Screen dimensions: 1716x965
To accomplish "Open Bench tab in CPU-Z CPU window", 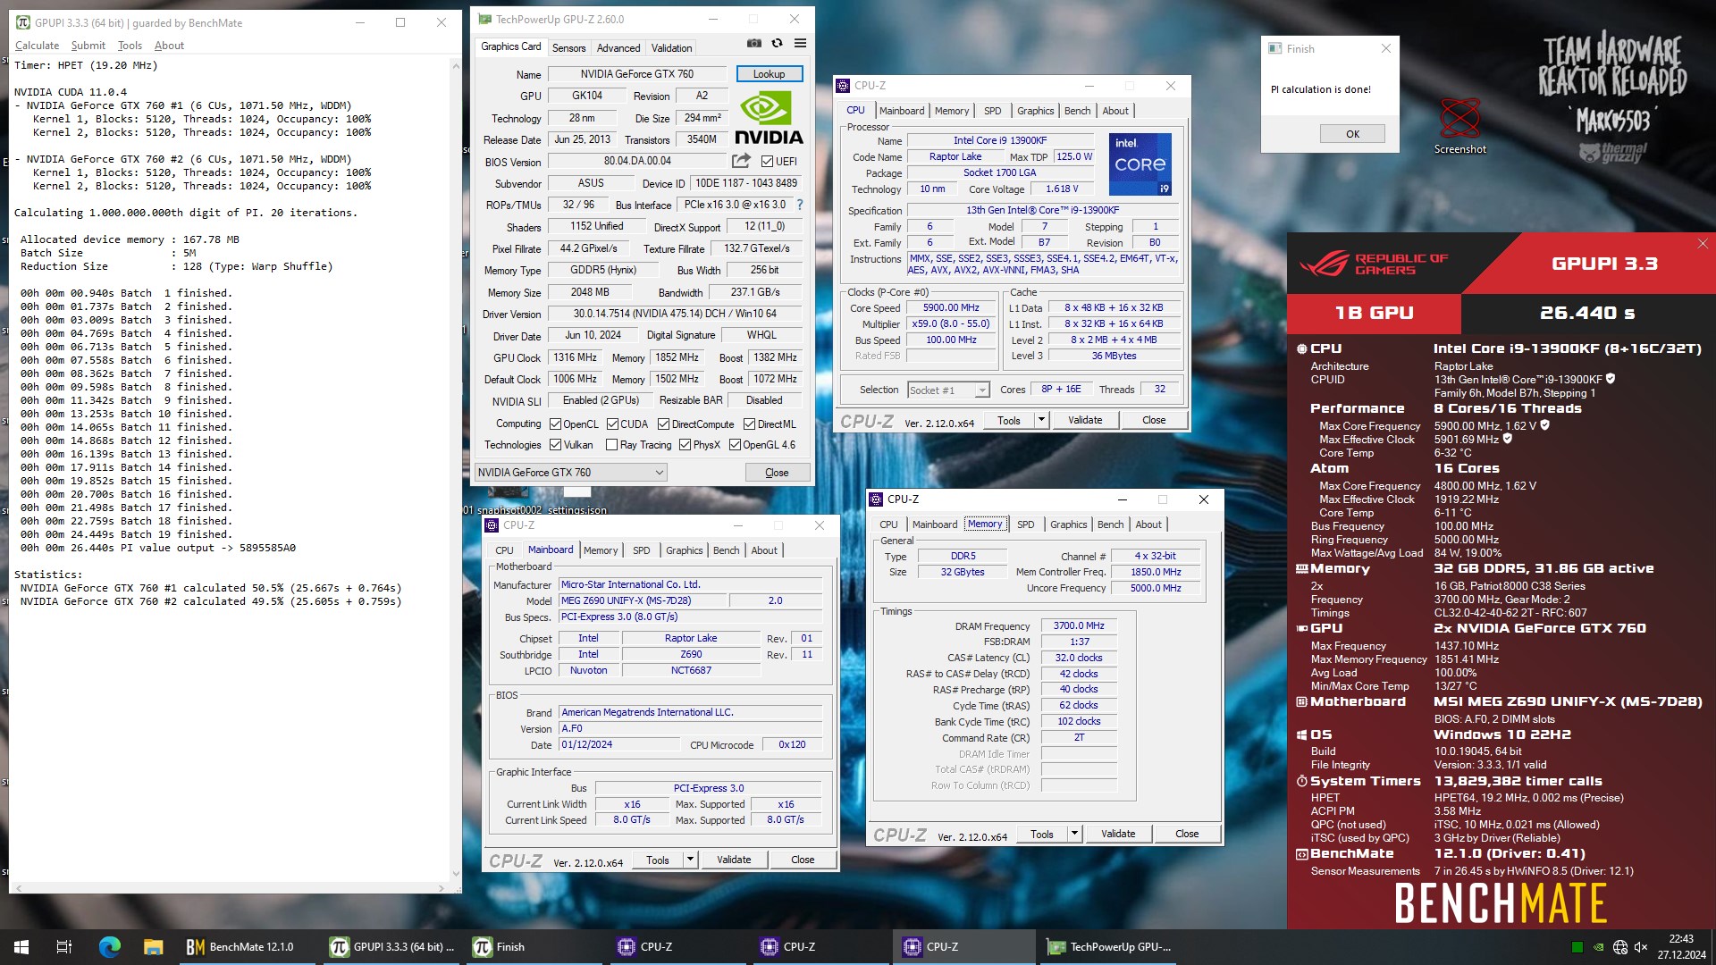I will point(1077,111).
